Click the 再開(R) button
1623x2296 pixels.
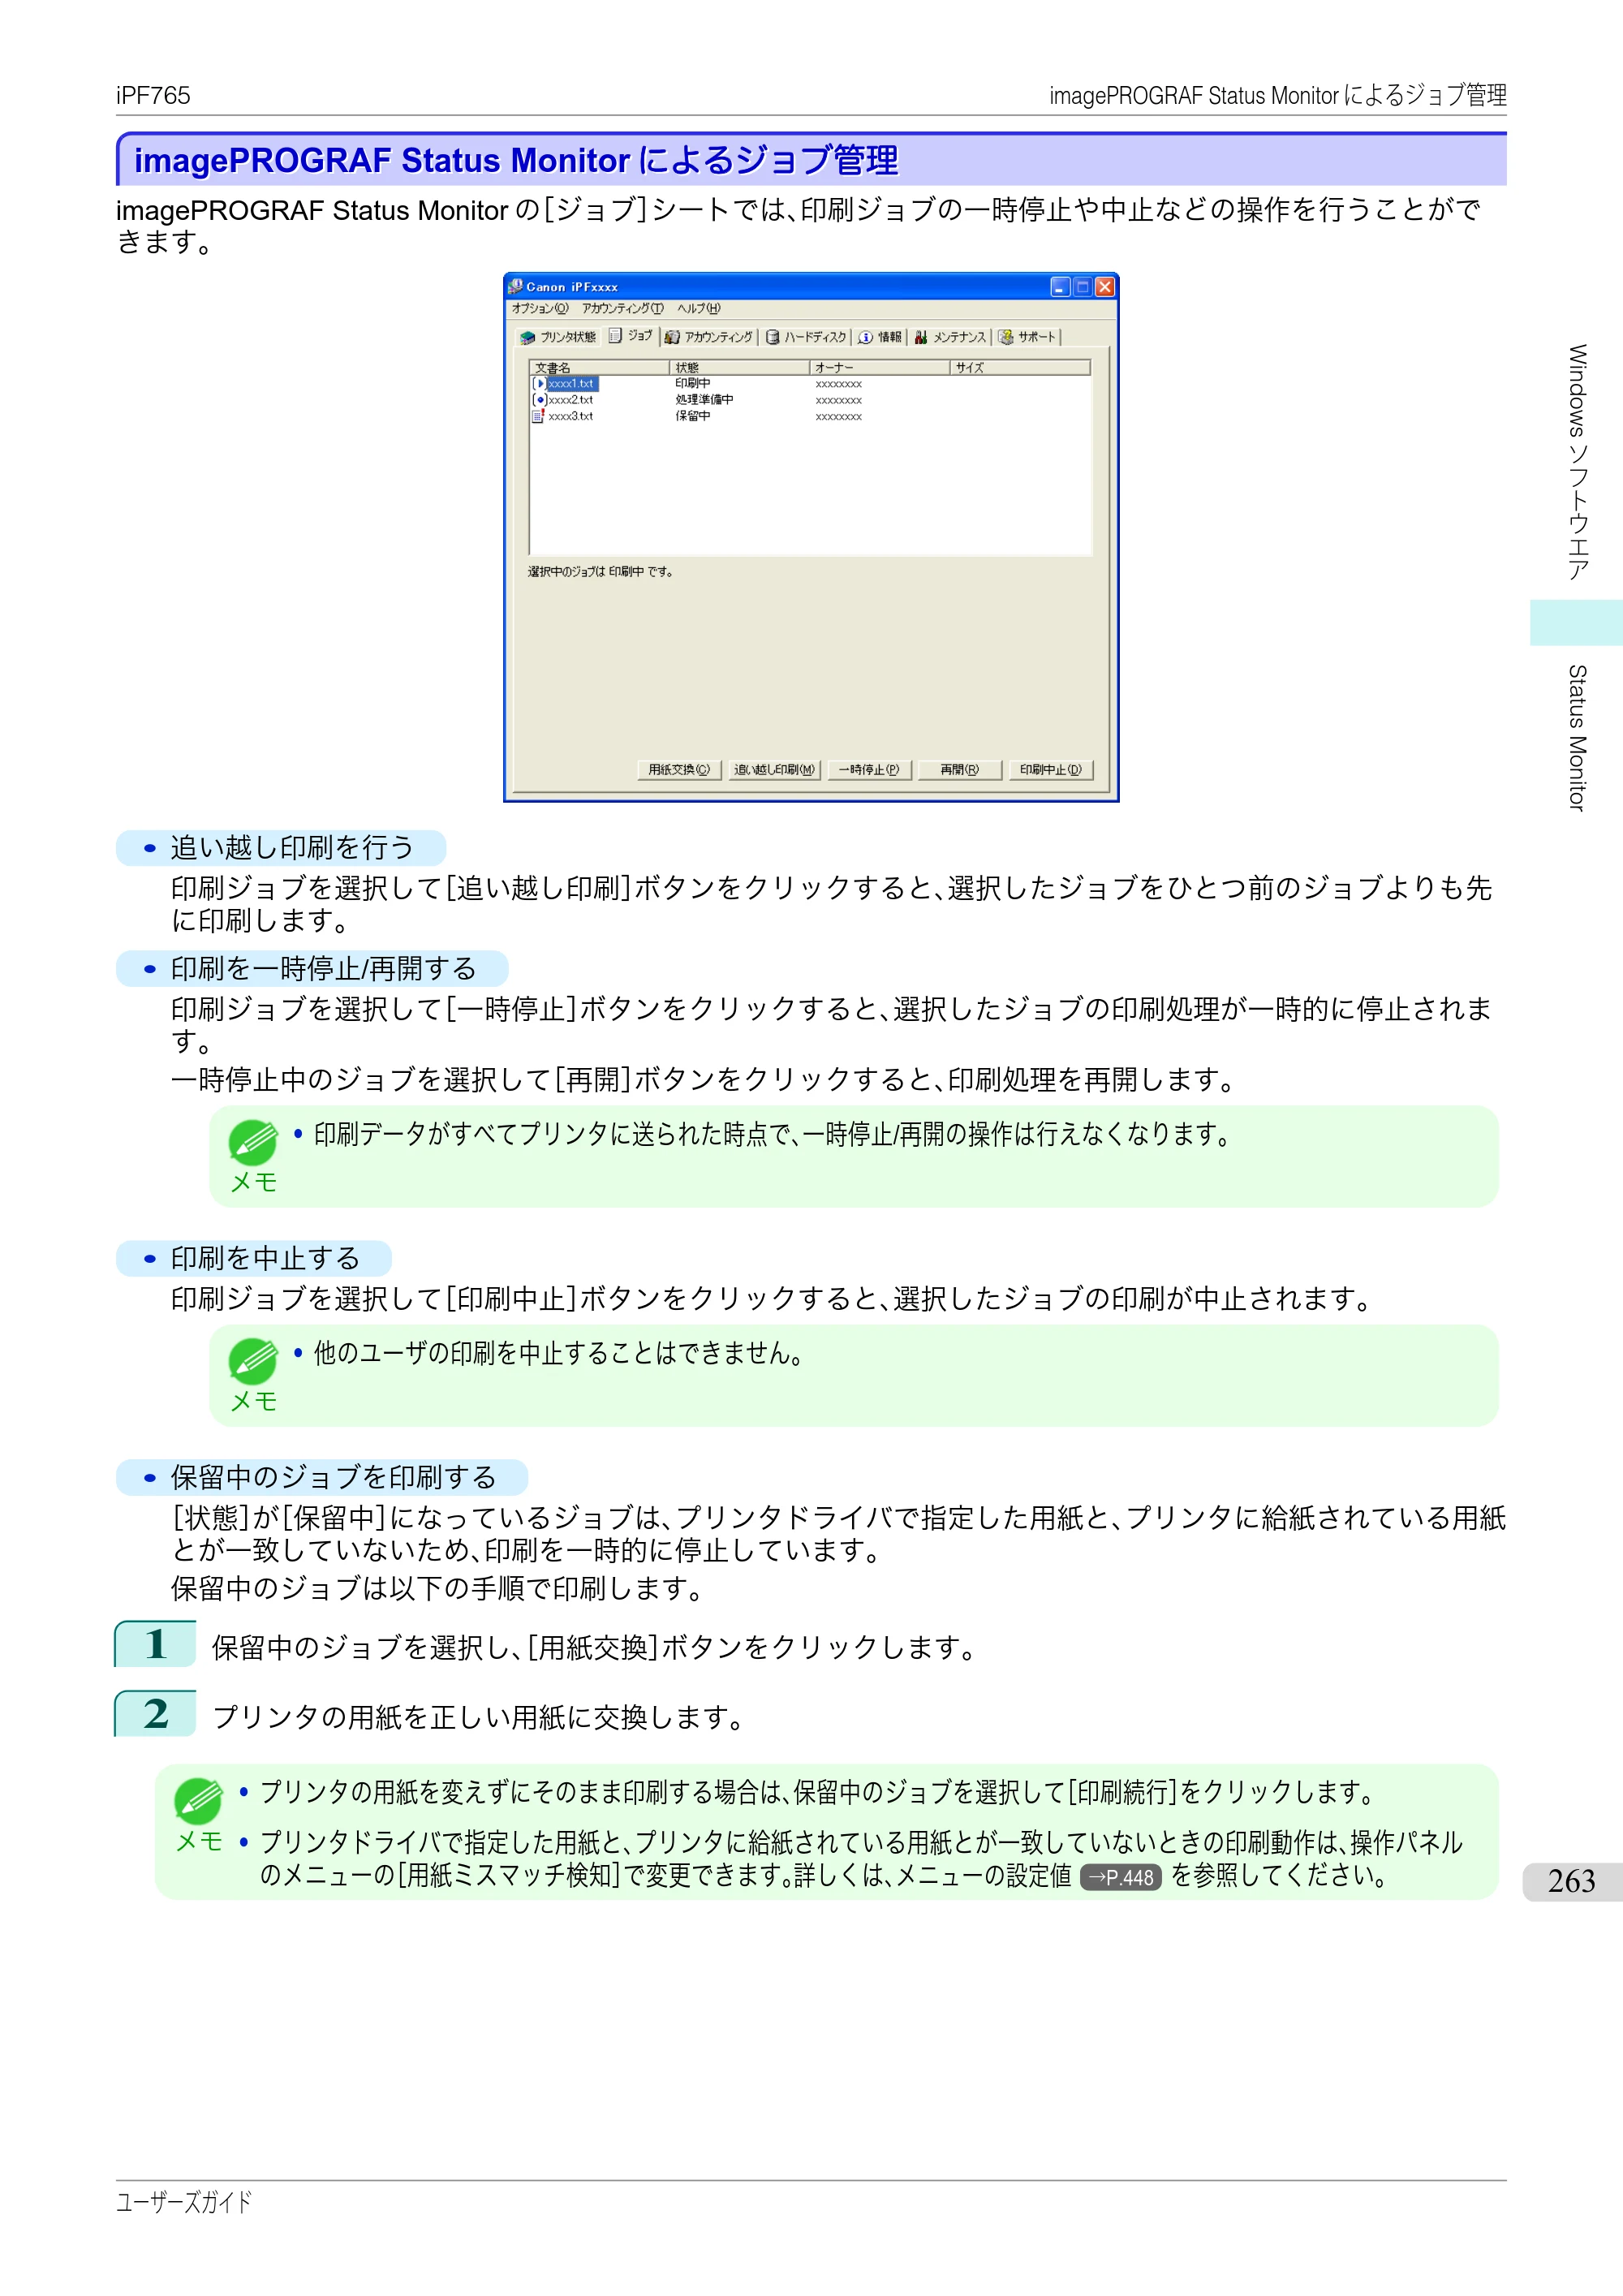(960, 770)
